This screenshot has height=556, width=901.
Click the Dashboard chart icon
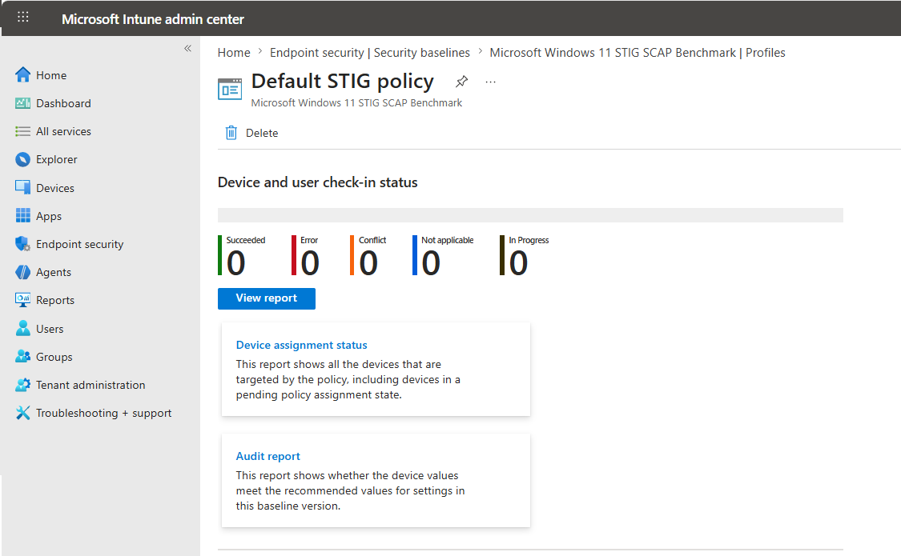click(x=23, y=103)
